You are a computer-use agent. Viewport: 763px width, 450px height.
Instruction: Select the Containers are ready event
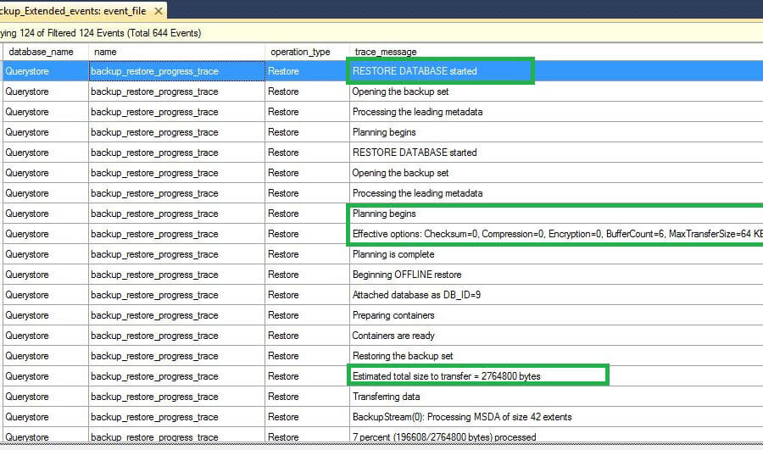click(x=393, y=336)
